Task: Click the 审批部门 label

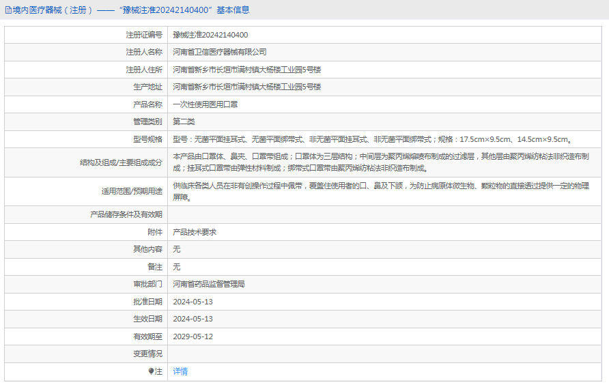Action: click(147, 284)
